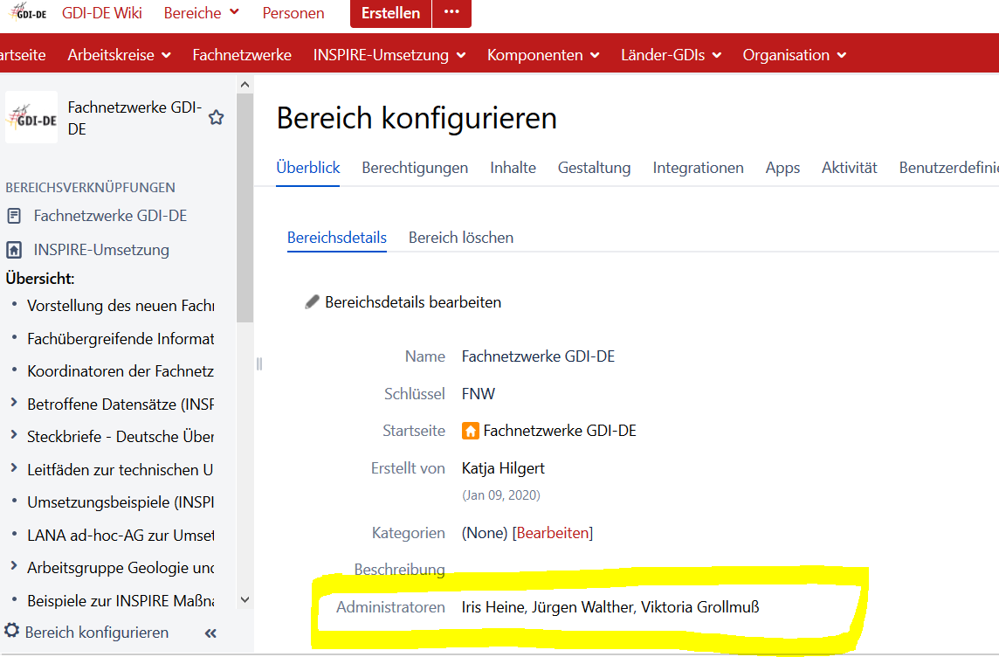Screen dimensions: 999x657
Task: Click the GDI-DE logo in header
Action: point(28,13)
